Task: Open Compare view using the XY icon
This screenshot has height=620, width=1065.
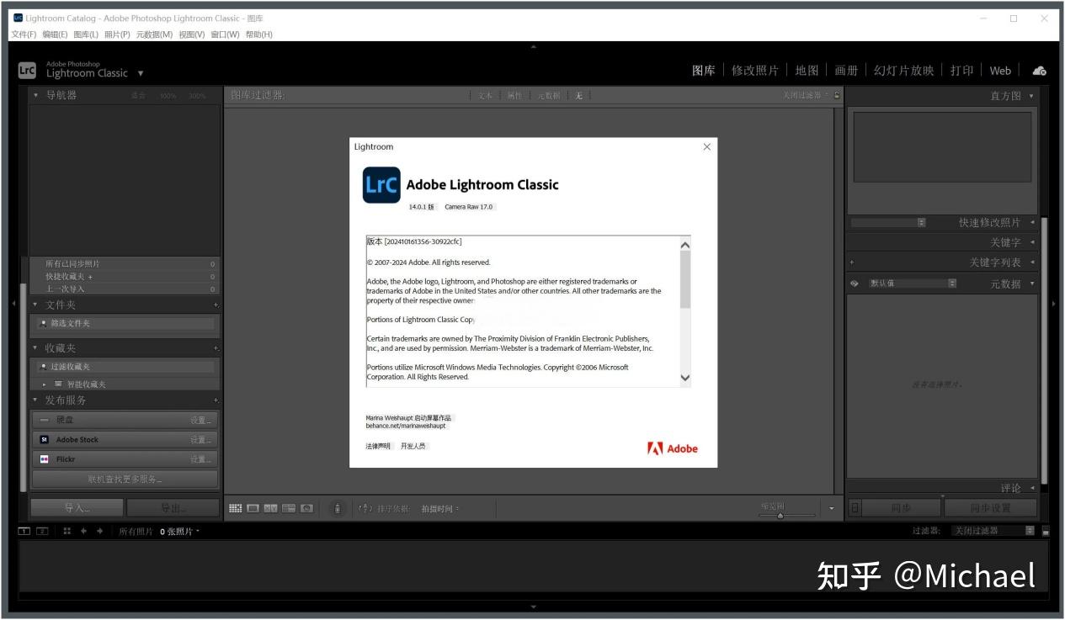Action: coord(271,508)
